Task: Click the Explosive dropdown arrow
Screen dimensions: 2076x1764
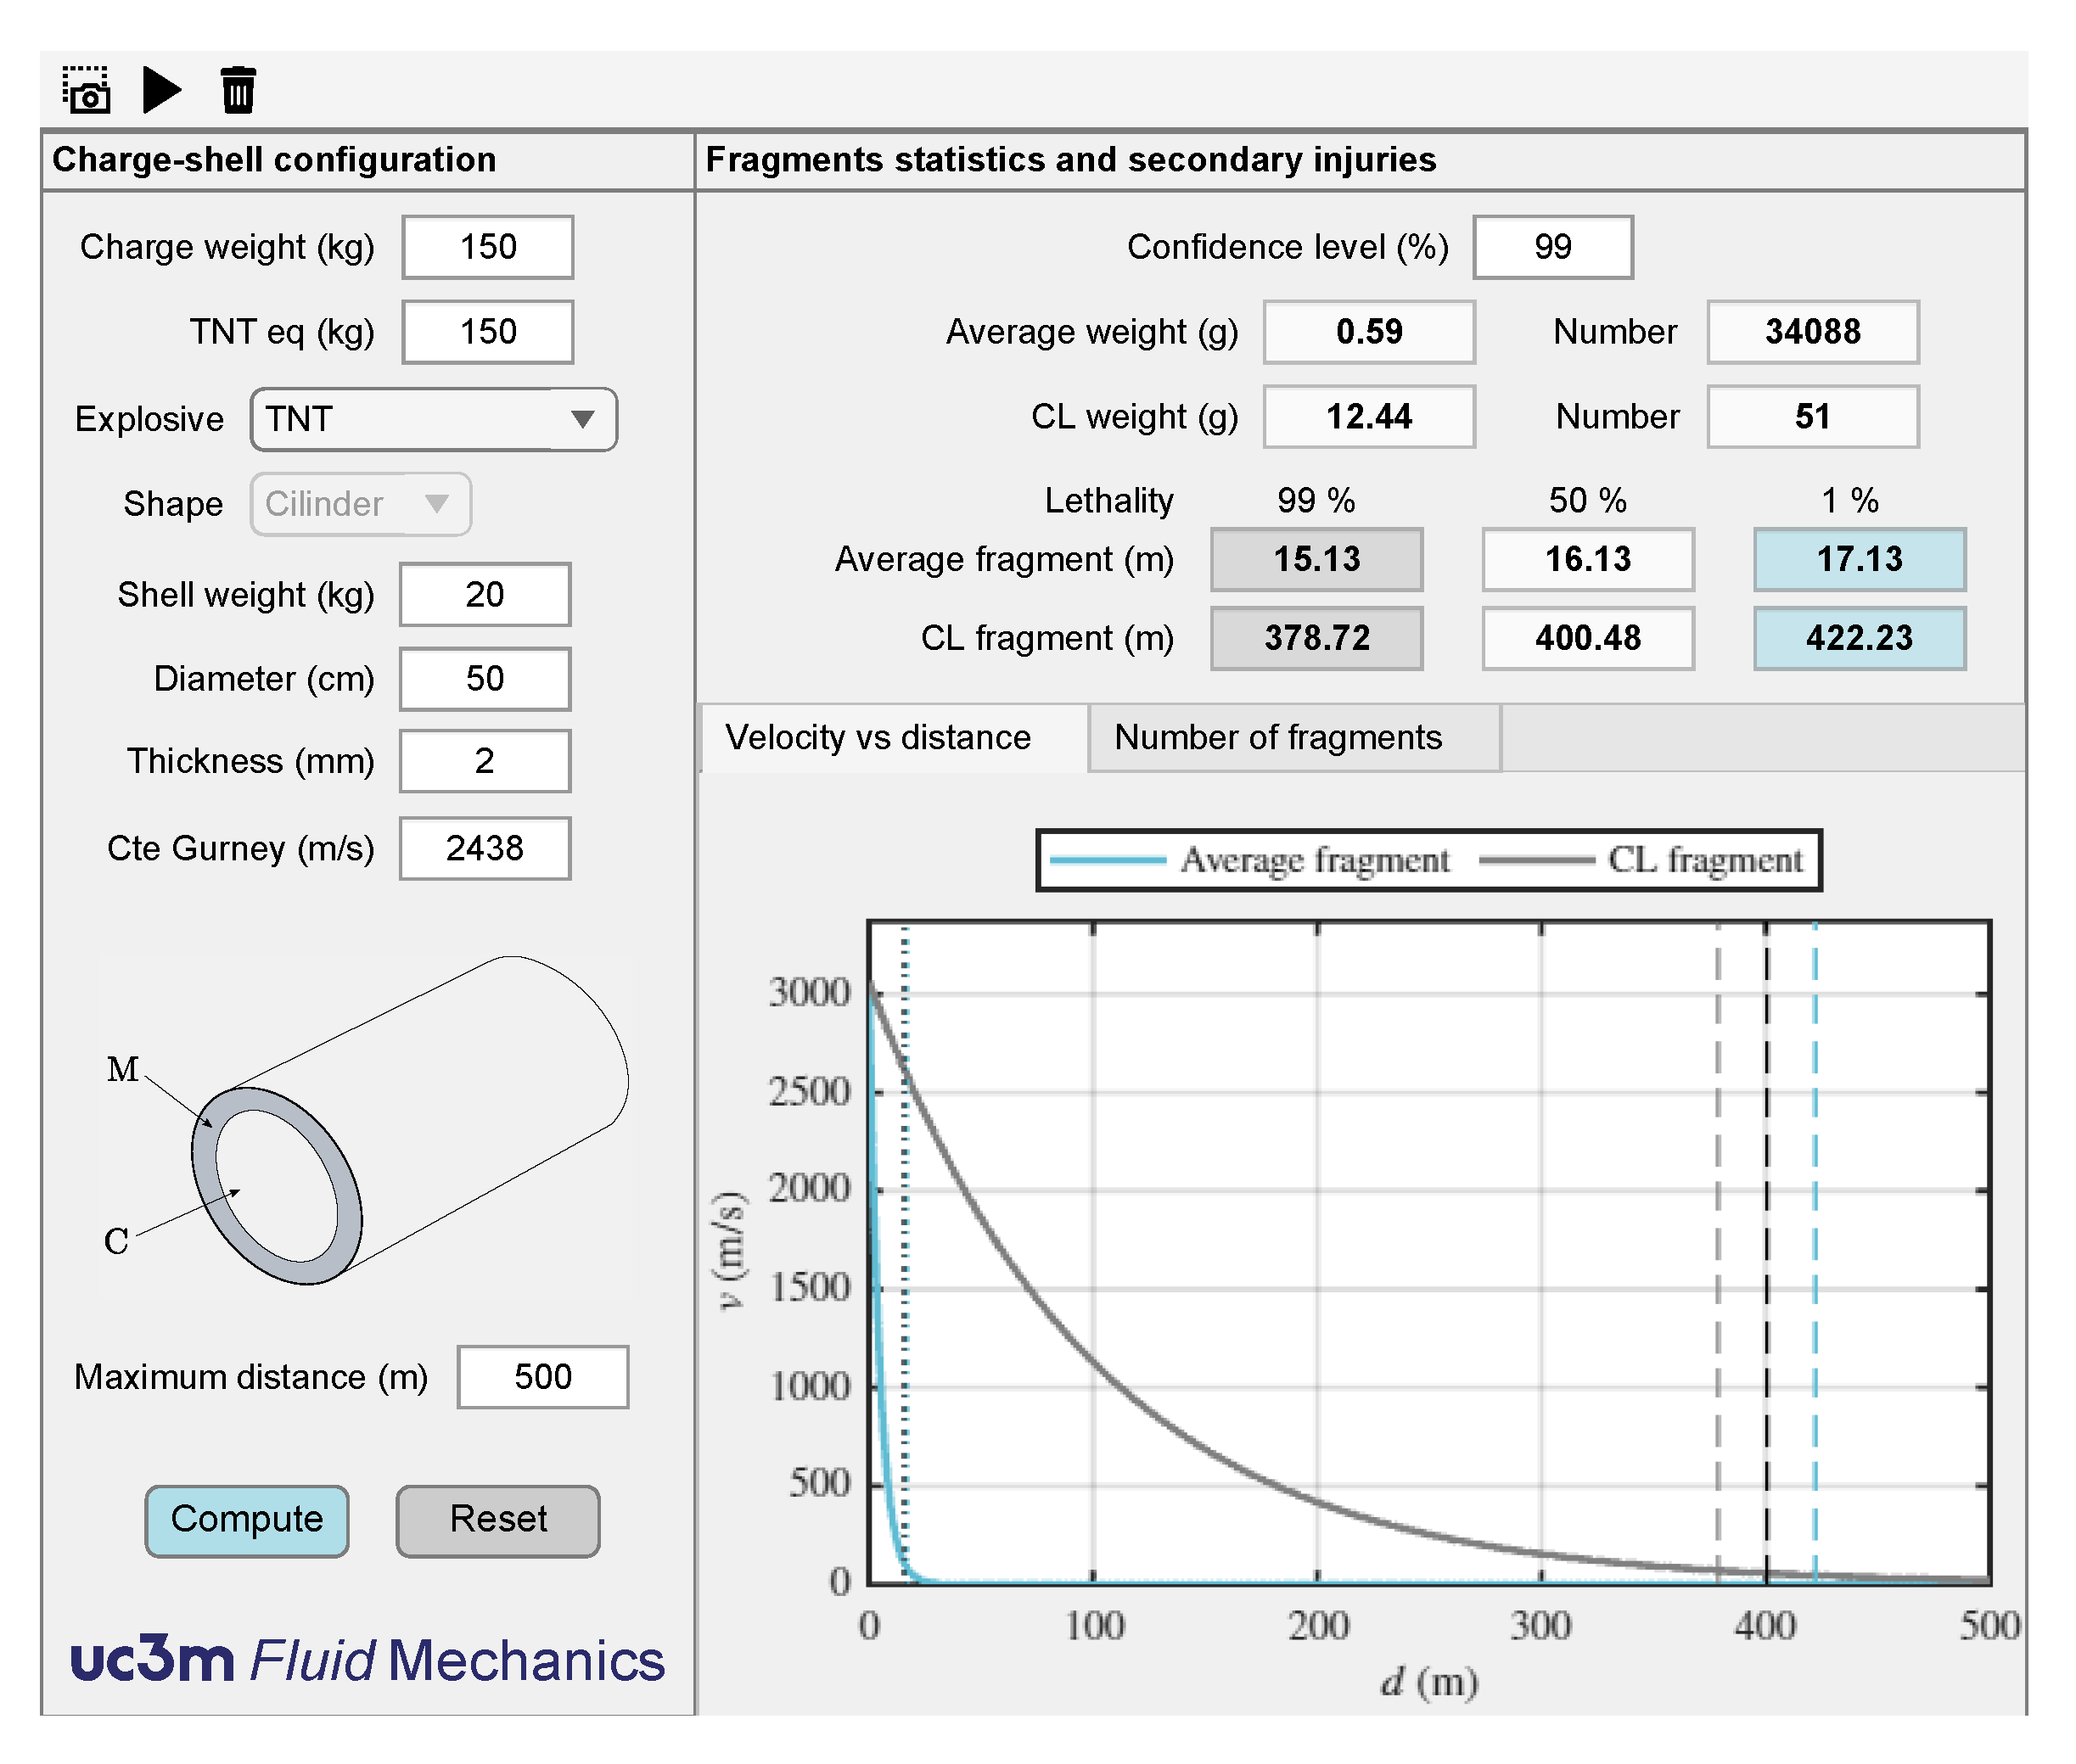Action: tap(582, 419)
